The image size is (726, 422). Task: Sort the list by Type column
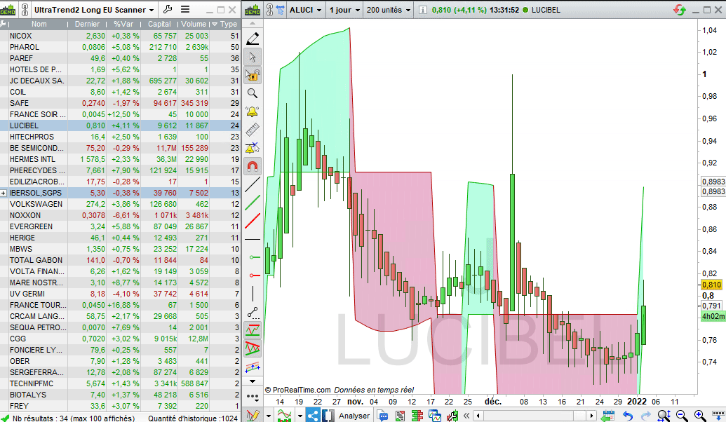pos(225,24)
